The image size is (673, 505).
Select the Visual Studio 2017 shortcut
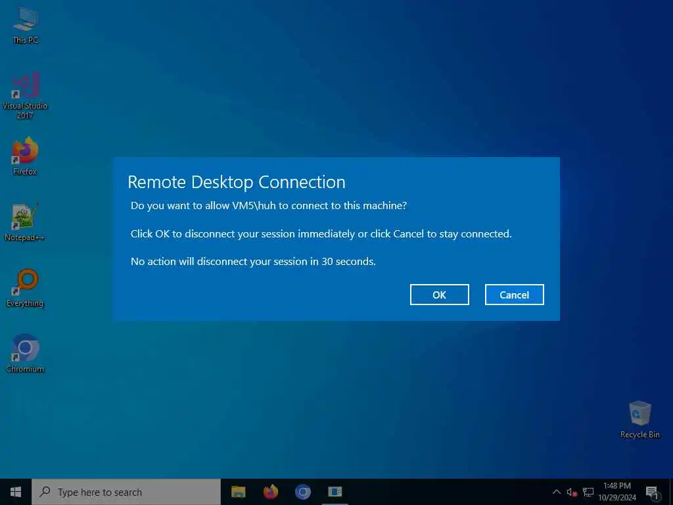(x=26, y=95)
